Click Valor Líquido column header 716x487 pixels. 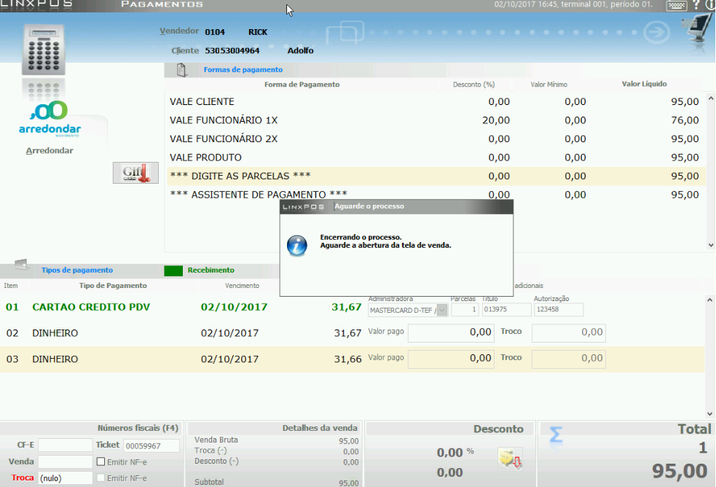click(x=644, y=84)
